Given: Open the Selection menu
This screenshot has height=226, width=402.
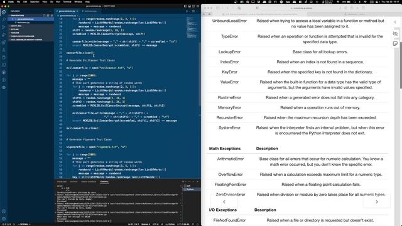Looking at the screenshot, I should (35, 1).
